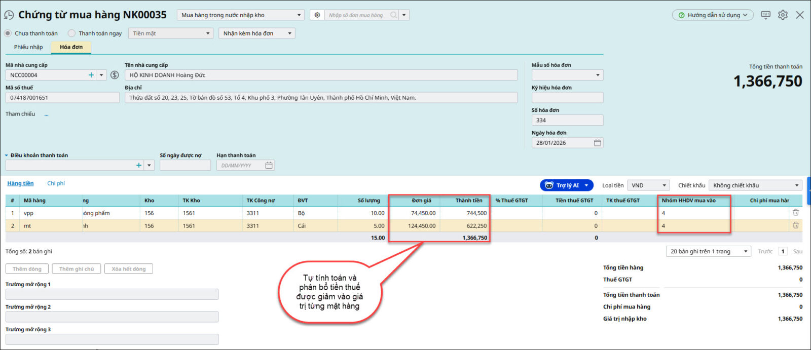Click the search icon in purchase order field
Screen dimensions: 811x350
click(393, 15)
